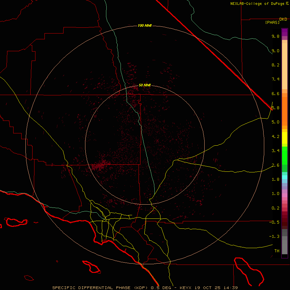This screenshot has height=290, width=290.
Task: Pick the gray band at bottom of color scale
Action: click(x=285, y=245)
